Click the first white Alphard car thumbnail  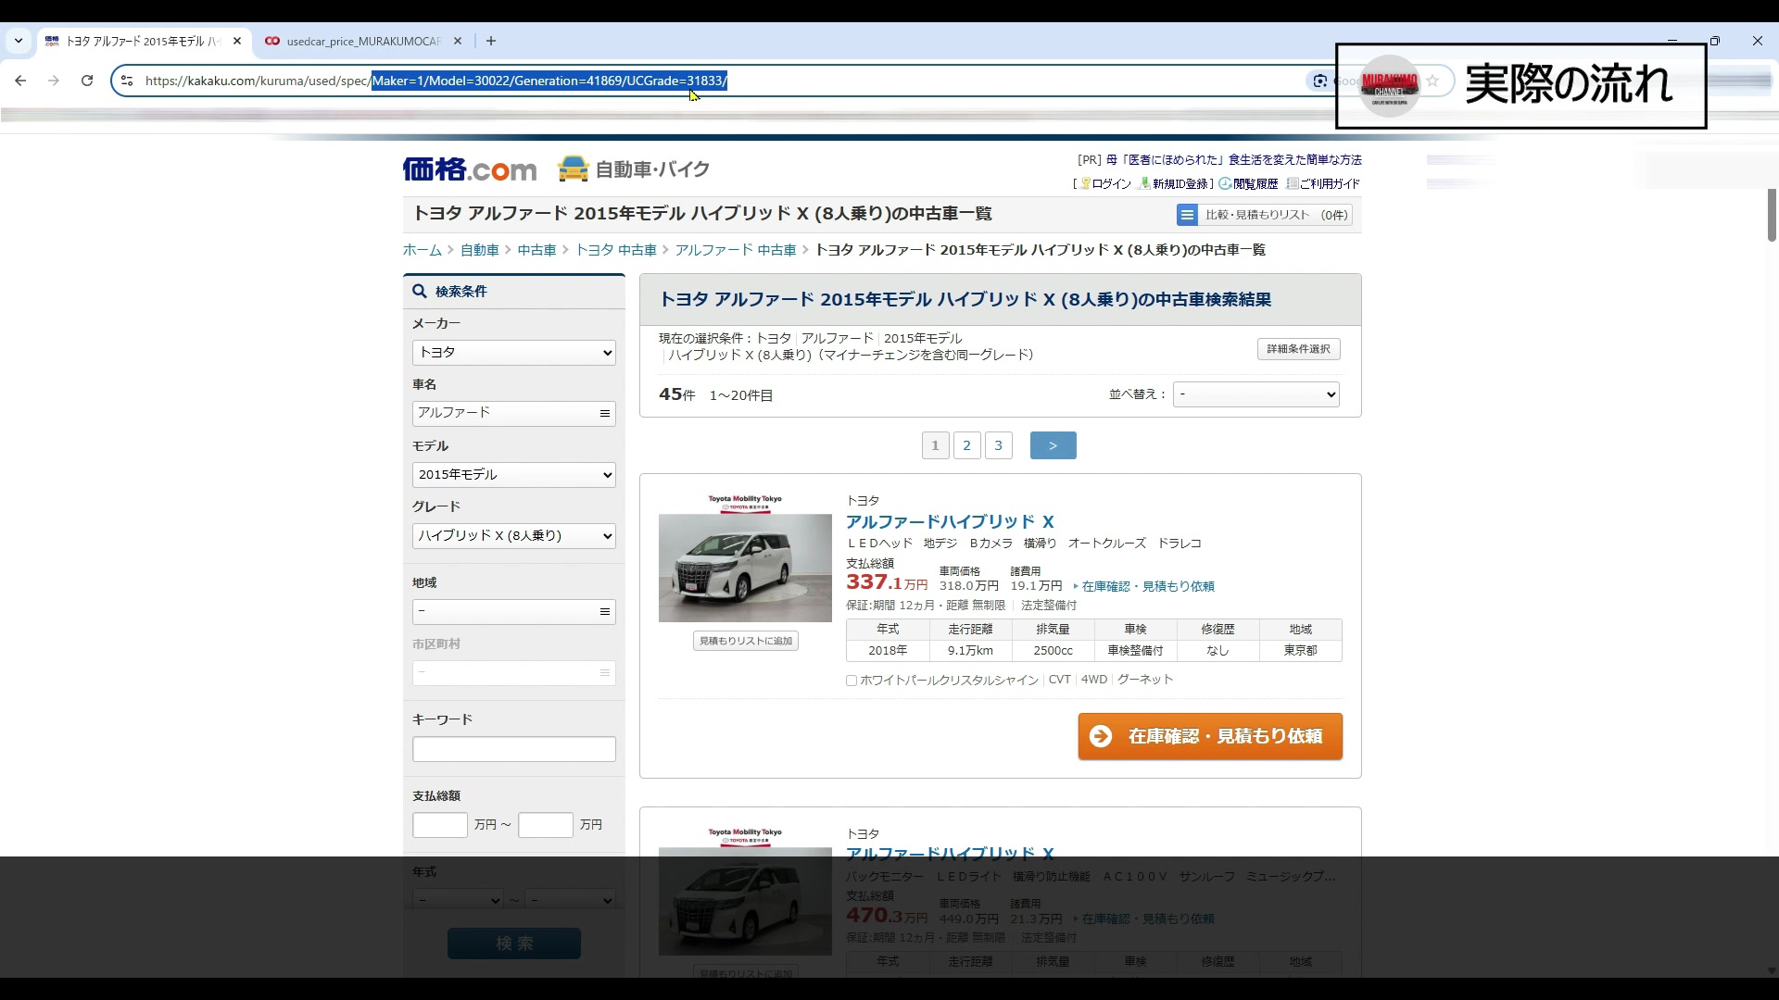click(745, 558)
